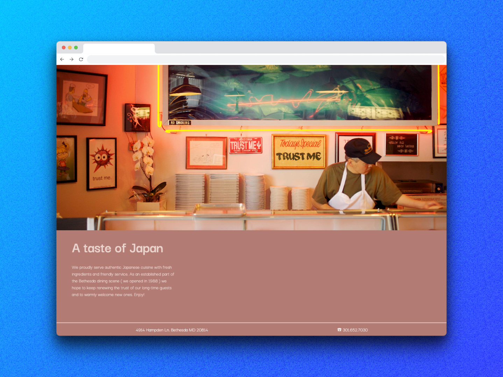503x377 pixels.
Task: Click the sushi counter hero photo
Action: (252, 147)
